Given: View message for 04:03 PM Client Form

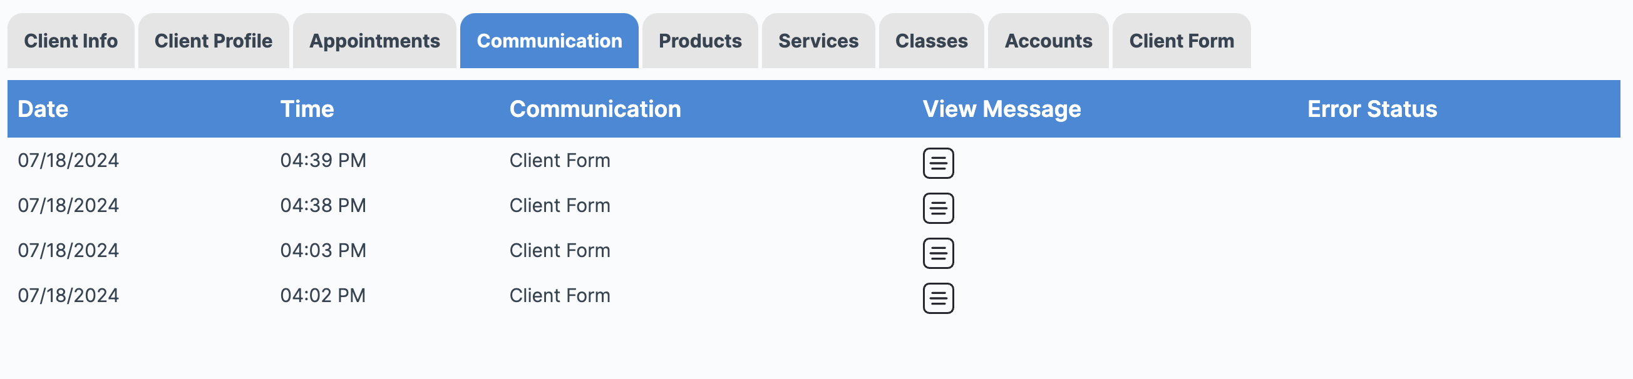Looking at the screenshot, I should pyautogui.click(x=938, y=253).
